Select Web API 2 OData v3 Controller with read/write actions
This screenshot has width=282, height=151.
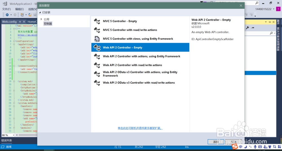click(x=140, y=83)
